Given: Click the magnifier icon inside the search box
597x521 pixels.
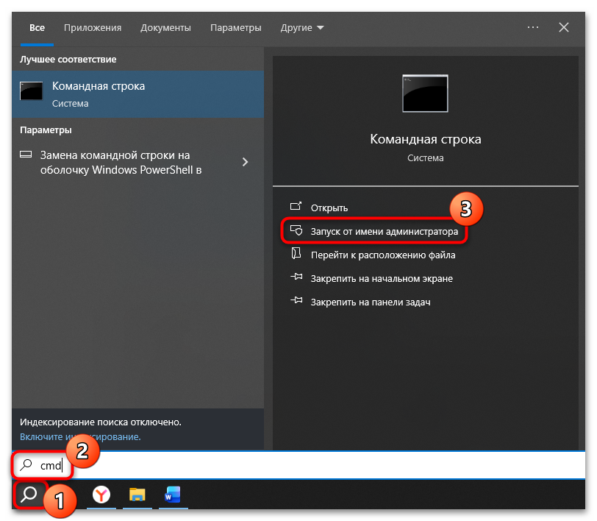Looking at the screenshot, I should (x=26, y=465).
